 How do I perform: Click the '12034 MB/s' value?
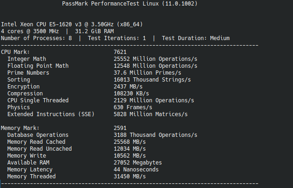[x=130, y=149]
